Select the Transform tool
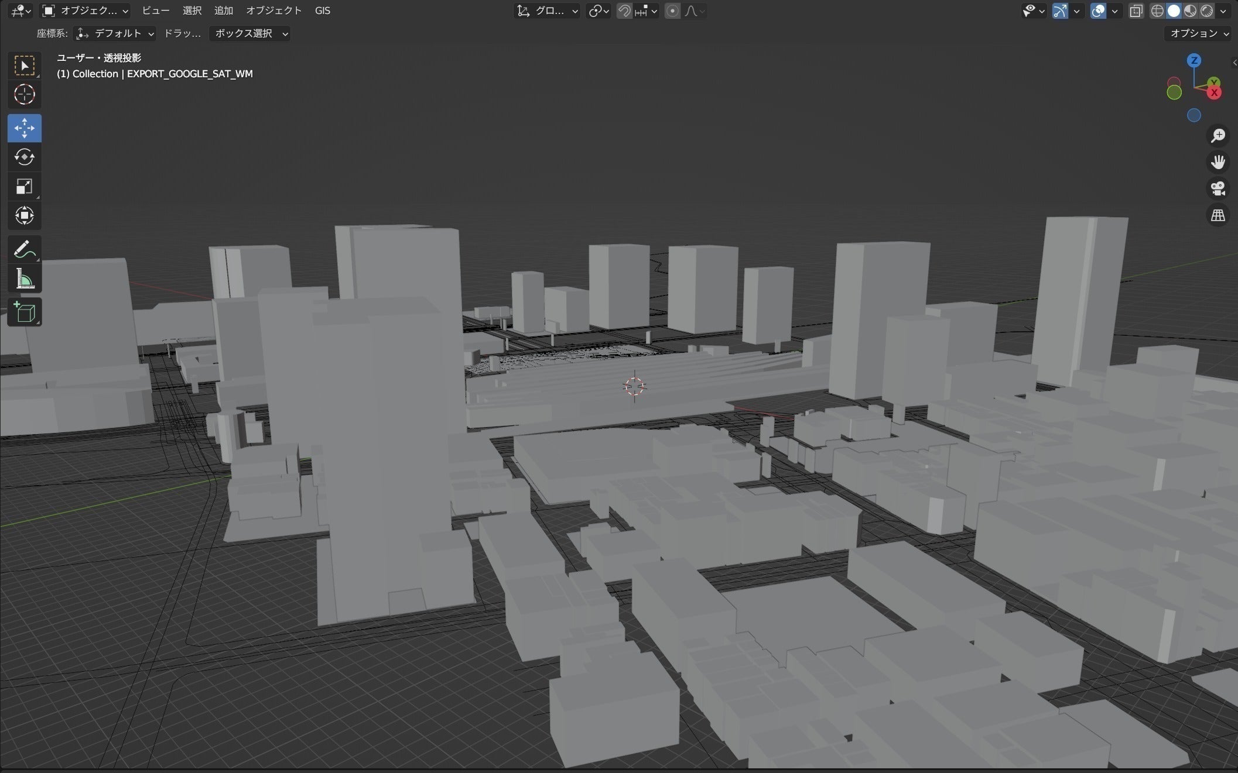This screenshot has width=1238, height=773. (24, 215)
